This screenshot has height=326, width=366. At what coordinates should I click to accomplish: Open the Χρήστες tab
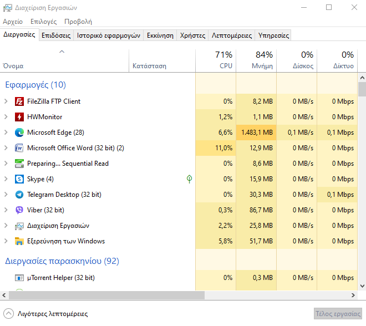coord(192,35)
